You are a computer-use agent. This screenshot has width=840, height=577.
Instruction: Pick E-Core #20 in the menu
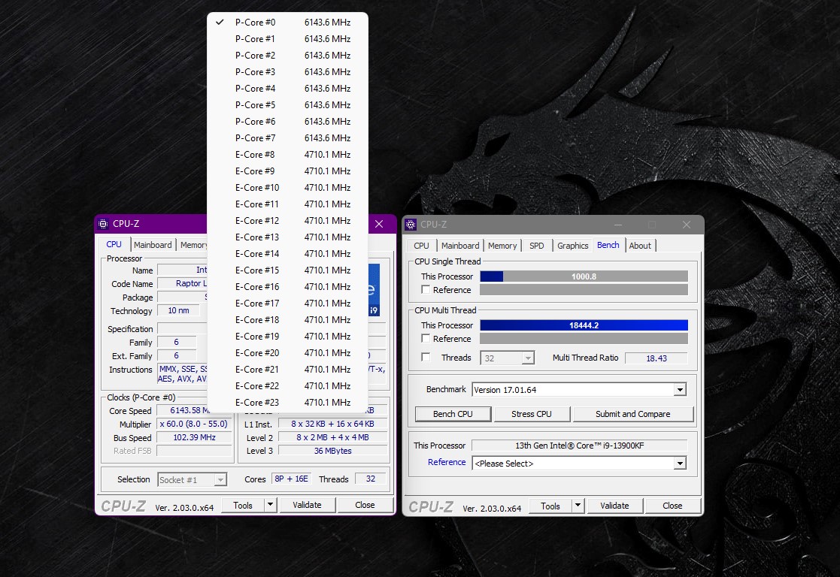coord(288,352)
